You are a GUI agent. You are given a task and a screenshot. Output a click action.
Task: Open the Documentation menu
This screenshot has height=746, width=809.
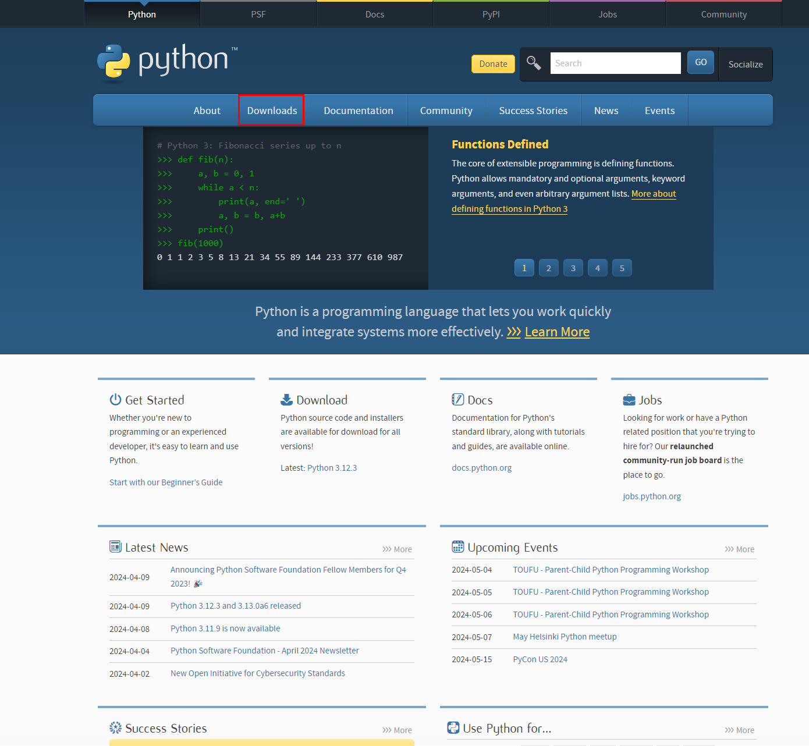tap(359, 111)
